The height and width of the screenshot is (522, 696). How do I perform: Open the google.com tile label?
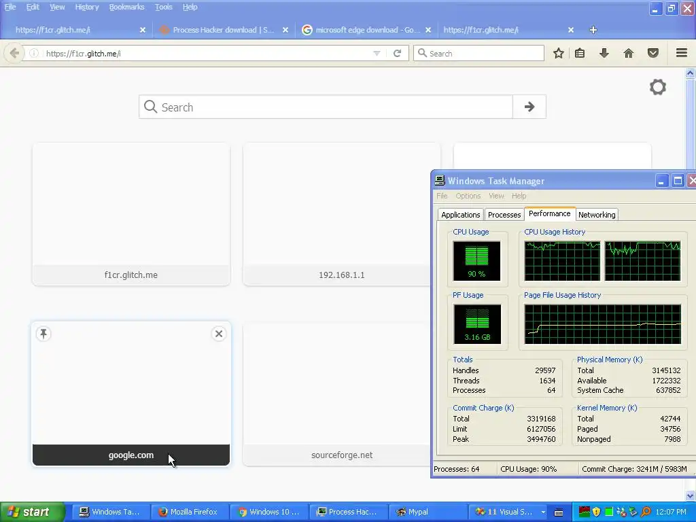click(131, 455)
